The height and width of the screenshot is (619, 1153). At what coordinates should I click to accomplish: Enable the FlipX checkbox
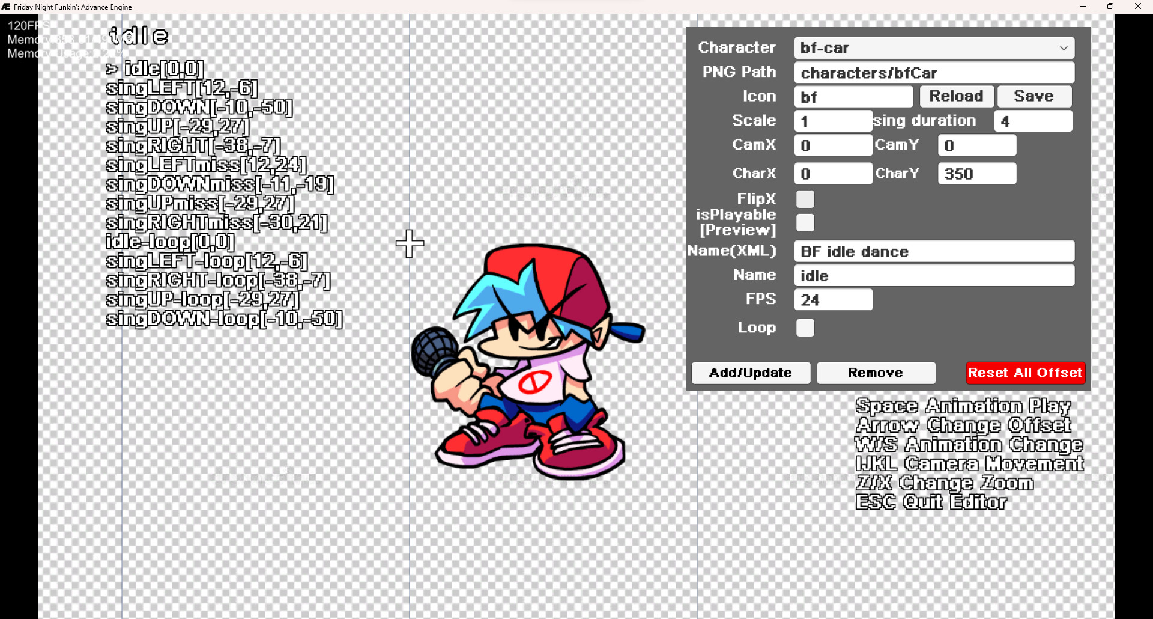[805, 198]
